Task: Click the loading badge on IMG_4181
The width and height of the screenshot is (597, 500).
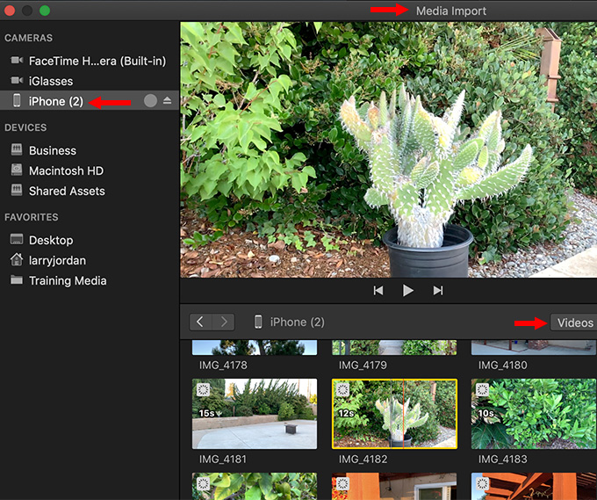Action: coord(203,389)
